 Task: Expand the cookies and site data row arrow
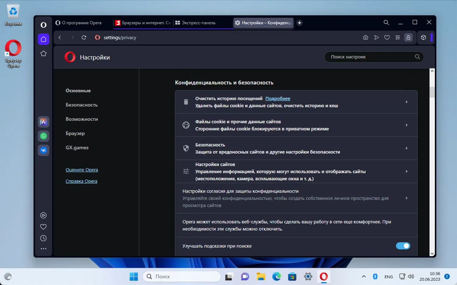pyautogui.click(x=406, y=125)
